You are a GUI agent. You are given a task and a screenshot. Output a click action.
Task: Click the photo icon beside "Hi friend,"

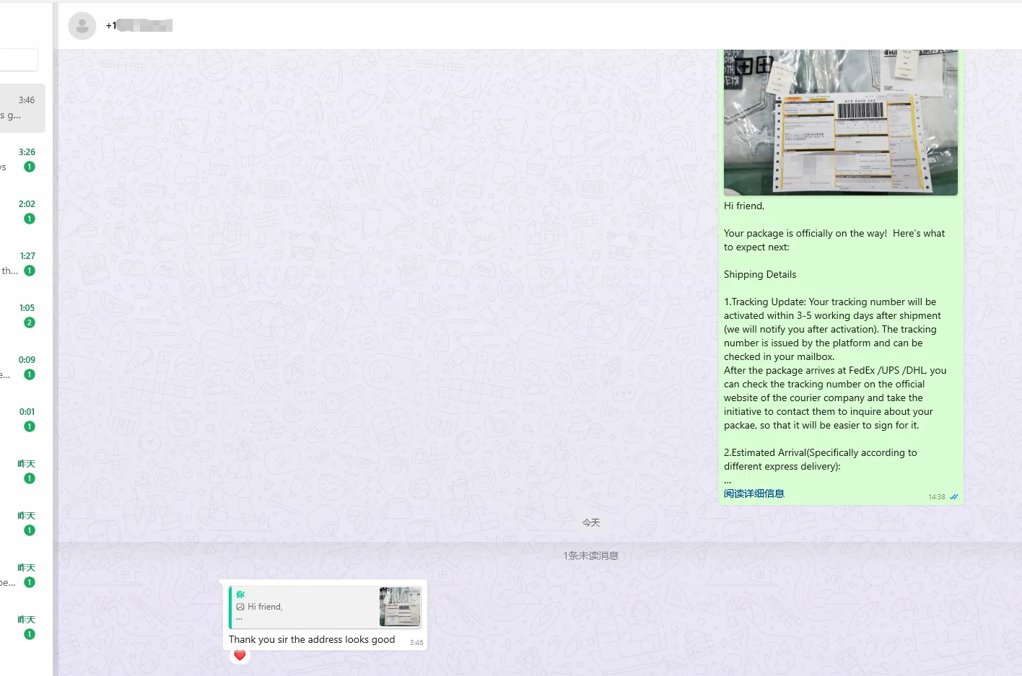(240, 607)
